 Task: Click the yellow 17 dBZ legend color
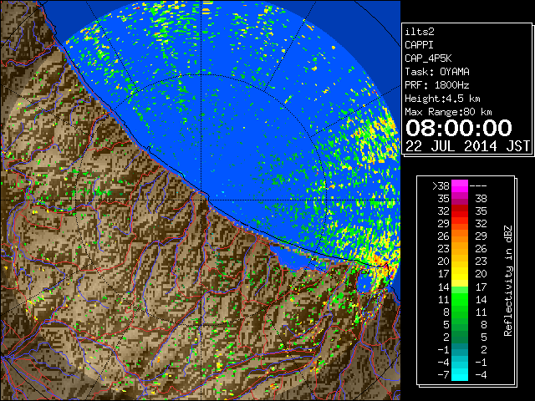click(x=460, y=274)
